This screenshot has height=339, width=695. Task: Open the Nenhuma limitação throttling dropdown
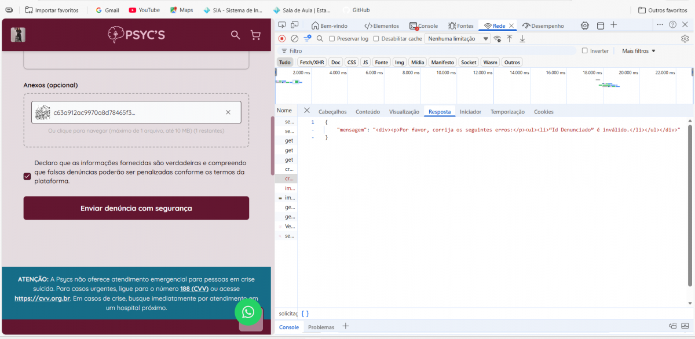coord(458,39)
